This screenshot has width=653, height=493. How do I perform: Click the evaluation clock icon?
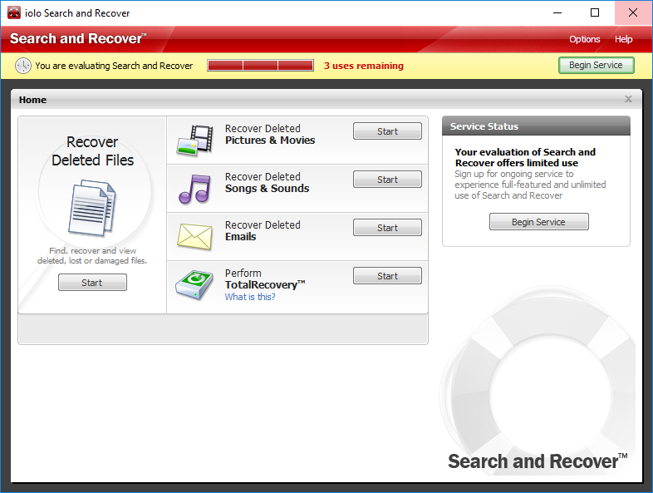(23, 66)
